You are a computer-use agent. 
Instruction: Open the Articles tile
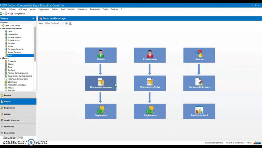point(199,55)
